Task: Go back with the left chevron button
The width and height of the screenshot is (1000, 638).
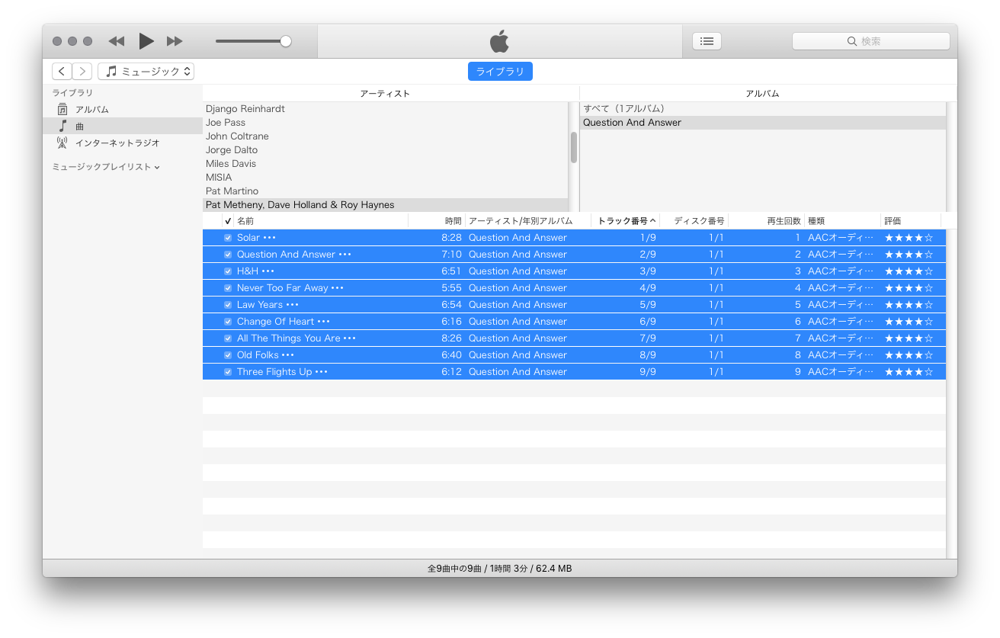Action: pyautogui.click(x=62, y=72)
